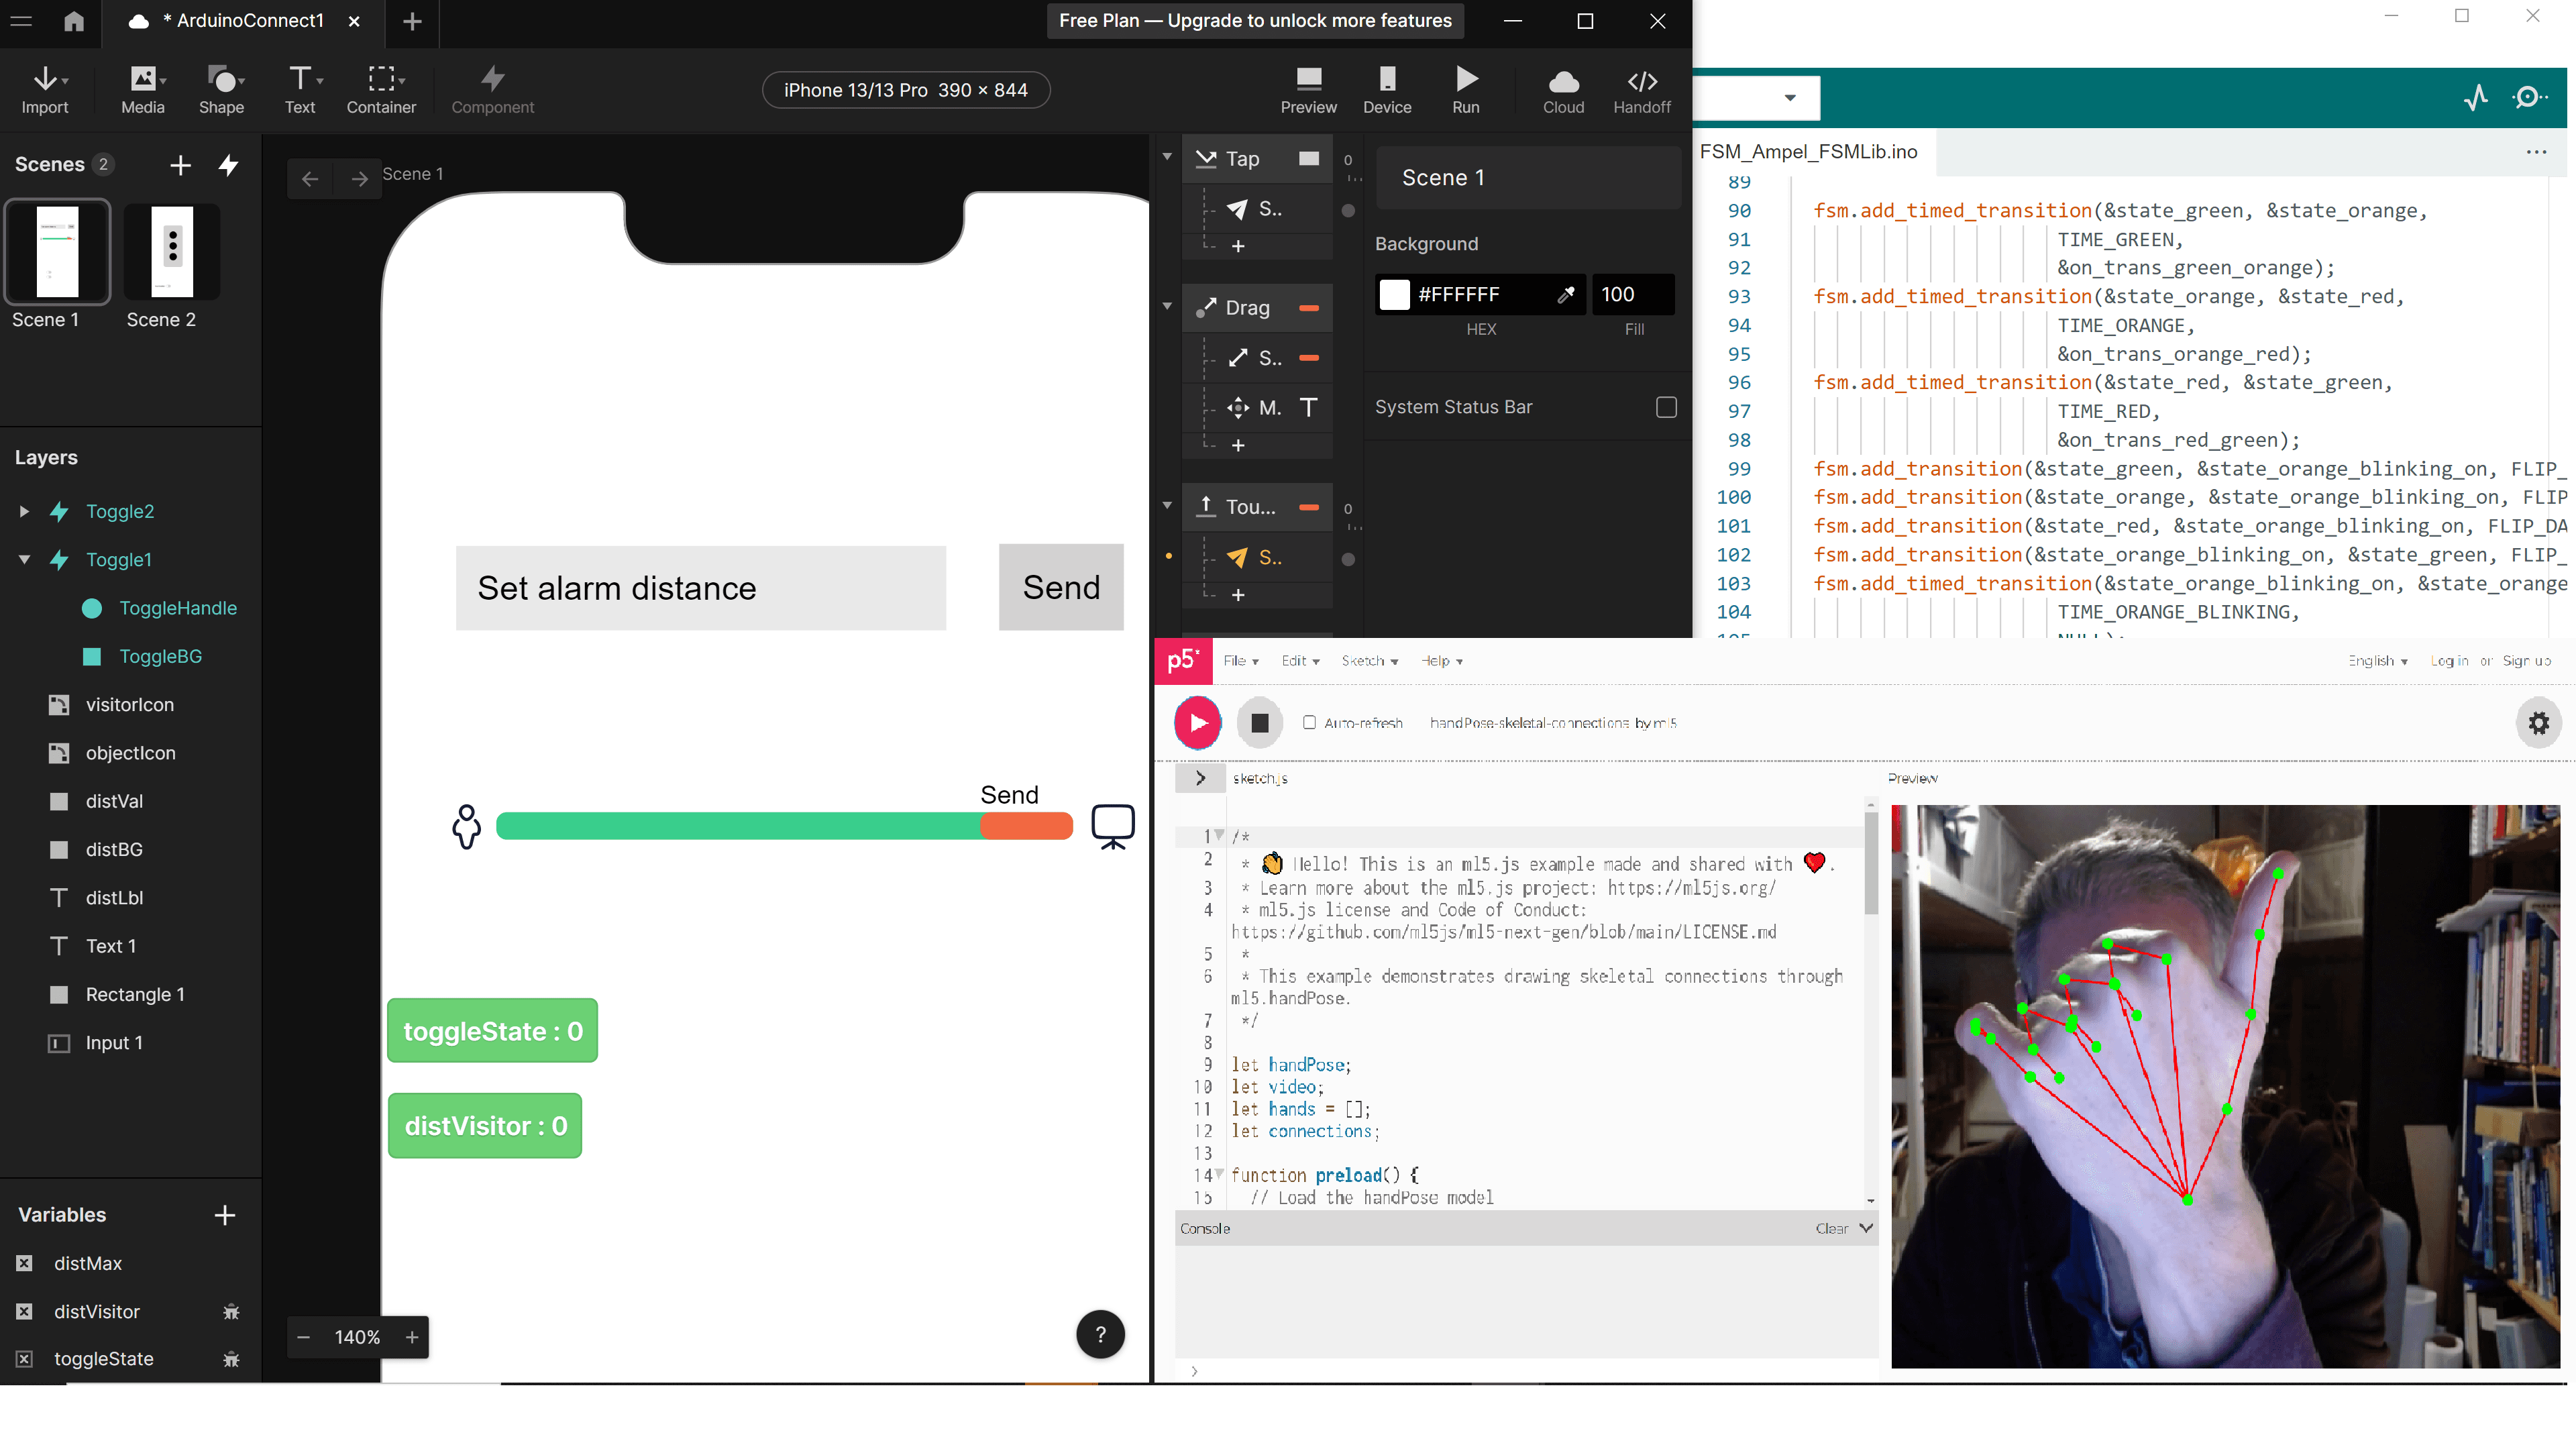Click Log in link in p5 editor
2576x1449 pixels.
[2449, 661]
